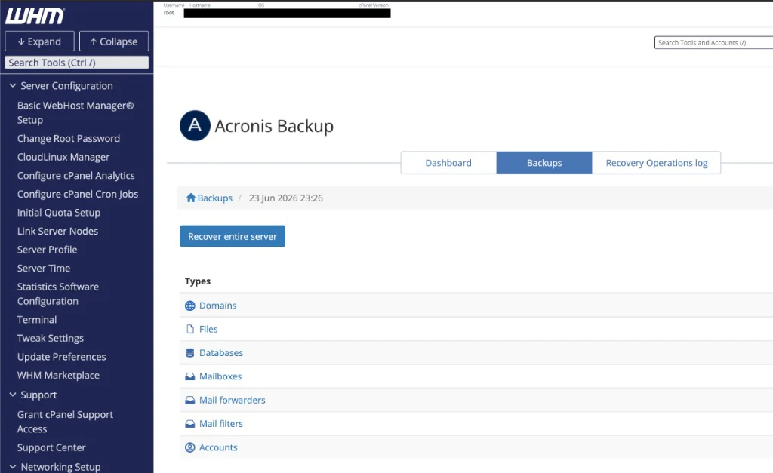The height and width of the screenshot is (473, 773).
Task: Open the Accounts backup type
Action: (218, 447)
